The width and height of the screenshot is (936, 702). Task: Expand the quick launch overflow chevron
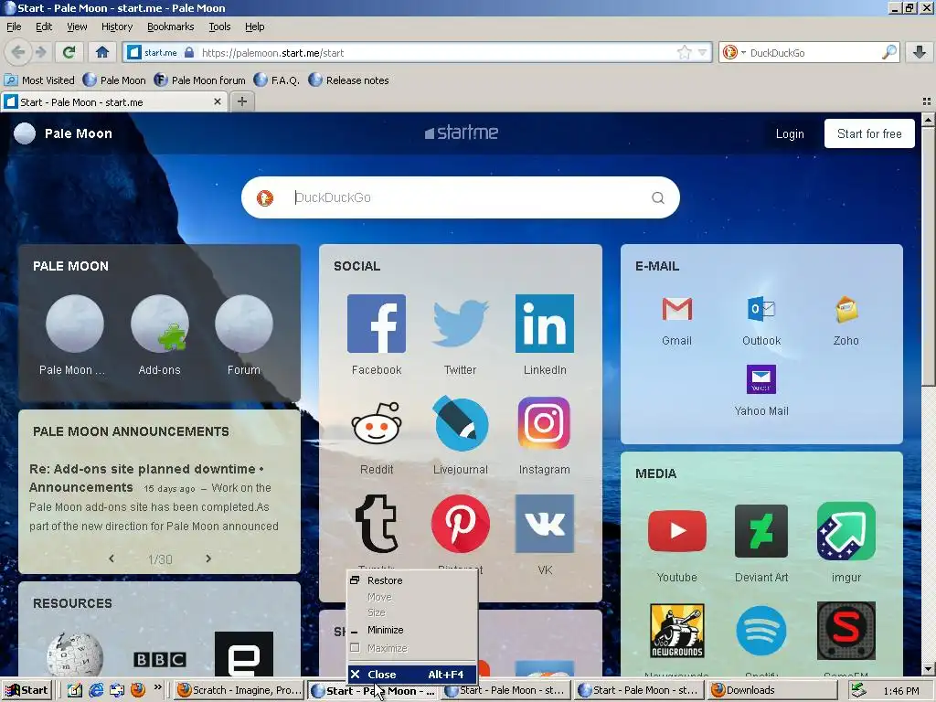click(157, 687)
